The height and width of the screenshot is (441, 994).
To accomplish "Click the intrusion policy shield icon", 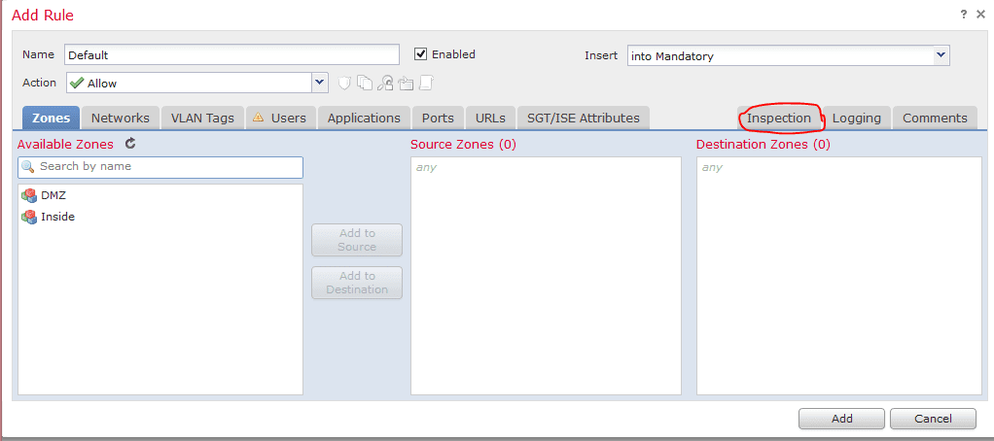I will pos(344,83).
